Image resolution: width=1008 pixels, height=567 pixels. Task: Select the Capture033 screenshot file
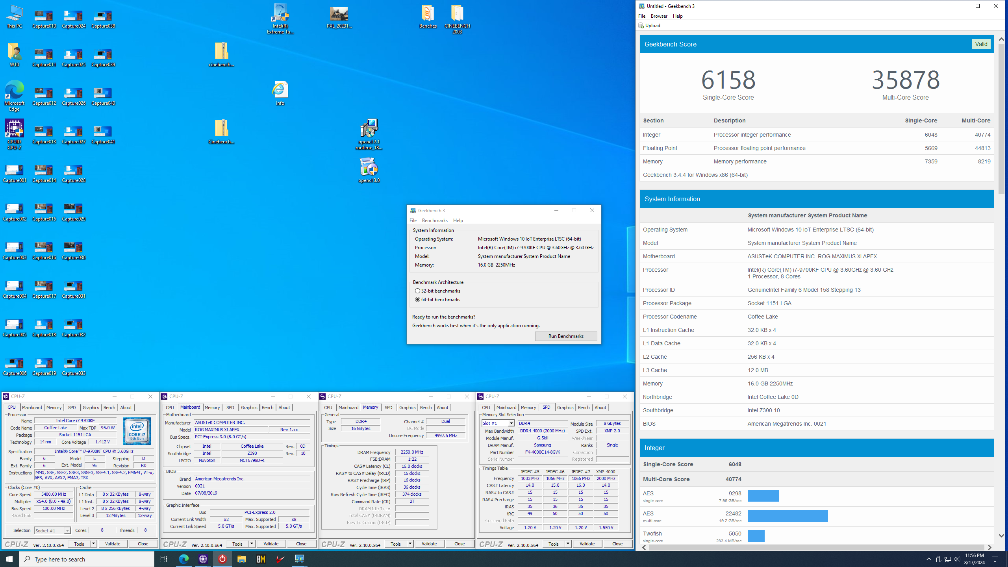[x=74, y=366]
